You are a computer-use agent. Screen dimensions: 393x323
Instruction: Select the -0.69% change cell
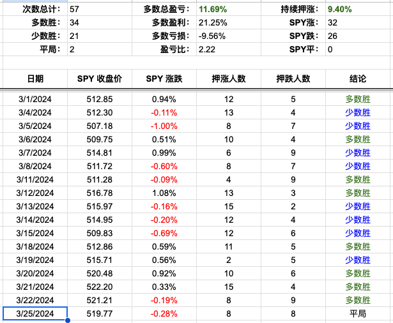point(164,233)
